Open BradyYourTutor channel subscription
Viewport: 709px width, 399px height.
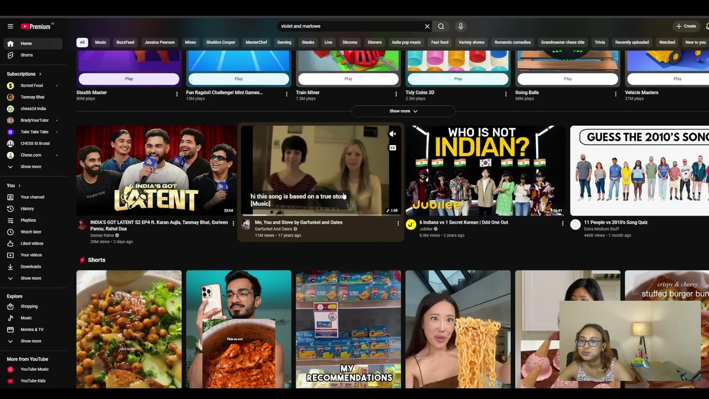coord(33,120)
